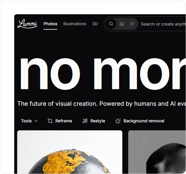Click the large 'no more' headline
The height and width of the screenshot is (174, 186).
tap(103, 74)
